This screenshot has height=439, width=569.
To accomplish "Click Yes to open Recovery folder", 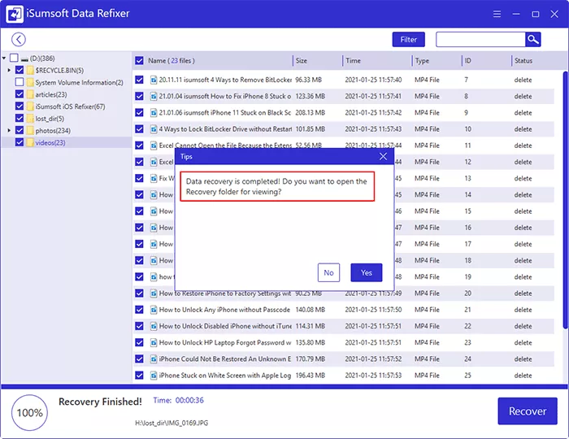I will pos(366,272).
